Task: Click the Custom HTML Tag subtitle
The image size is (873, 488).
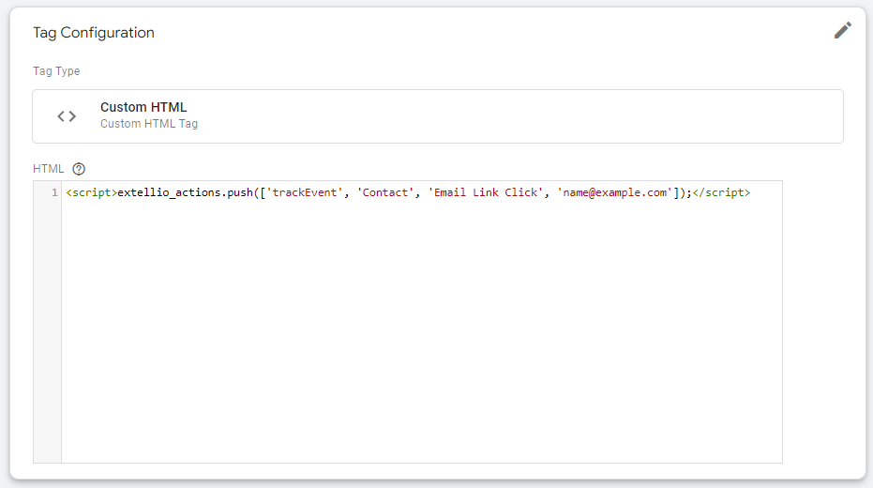Action: [x=149, y=124]
